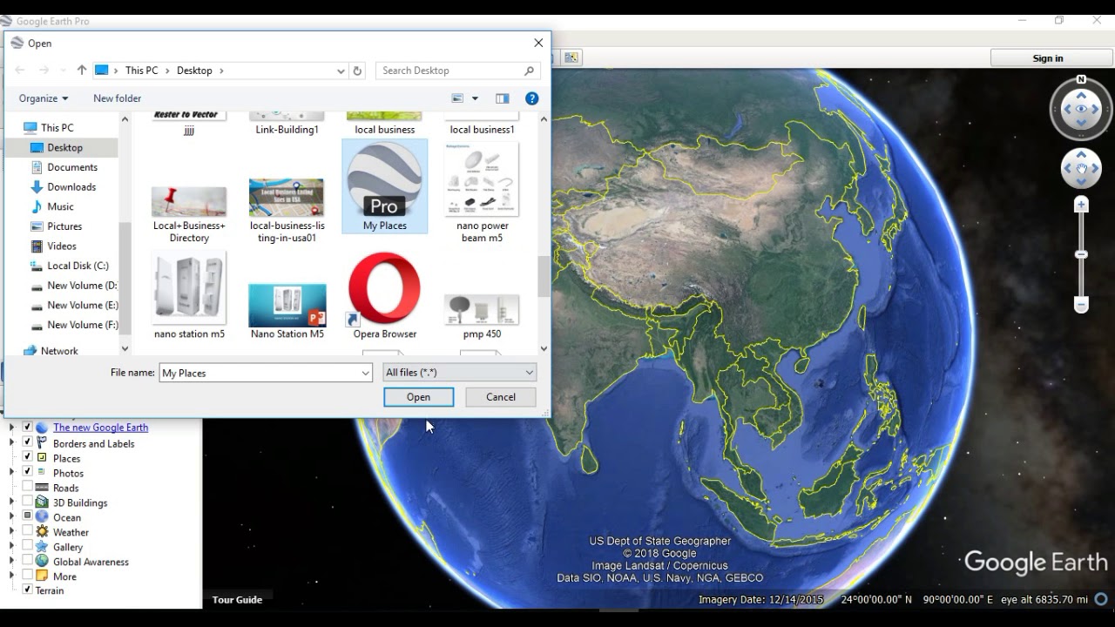Open The new Google Earth link
The height and width of the screenshot is (627, 1115).
tap(100, 428)
